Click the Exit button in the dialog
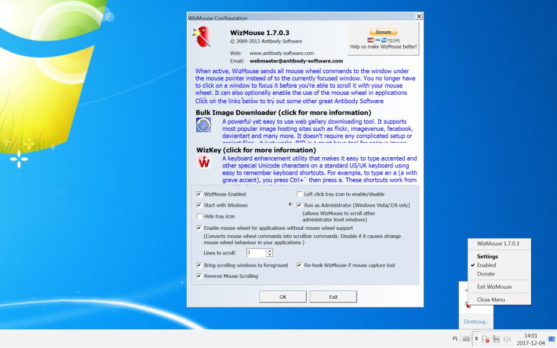557x348 pixels. 333,297
